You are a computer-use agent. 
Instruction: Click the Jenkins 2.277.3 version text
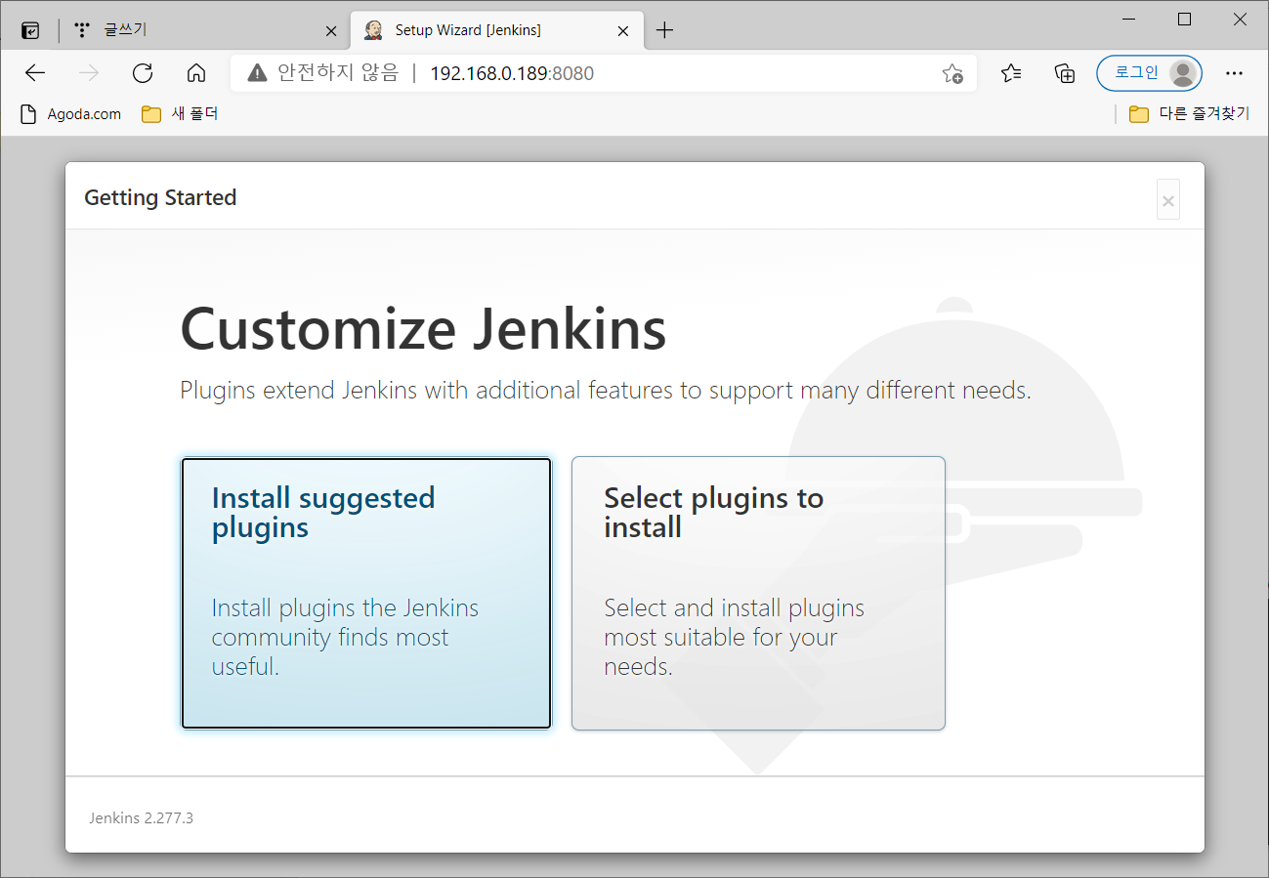pos(142,818)
